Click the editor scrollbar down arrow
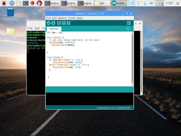Viewport: 181px width, 136px height. pos(132,84)
